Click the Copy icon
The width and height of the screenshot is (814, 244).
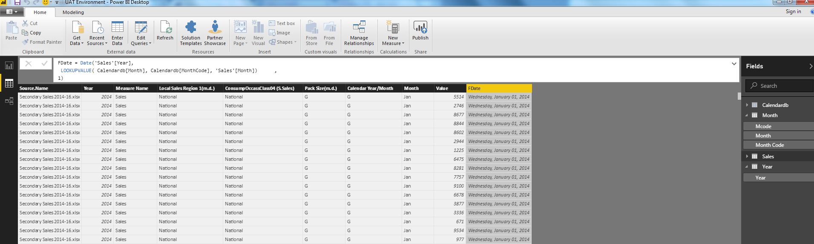pos(25,33)
